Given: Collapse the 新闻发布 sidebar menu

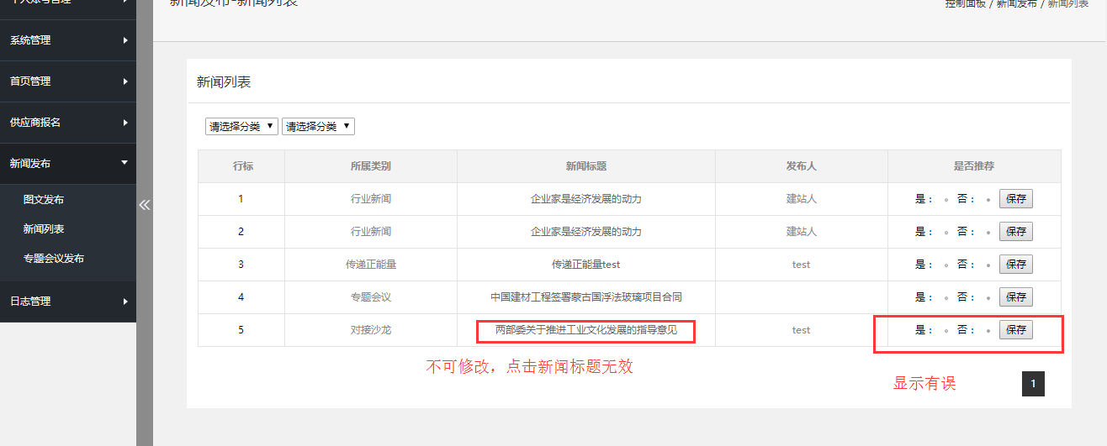Looking at the screenshot, I should pos(68,164).
